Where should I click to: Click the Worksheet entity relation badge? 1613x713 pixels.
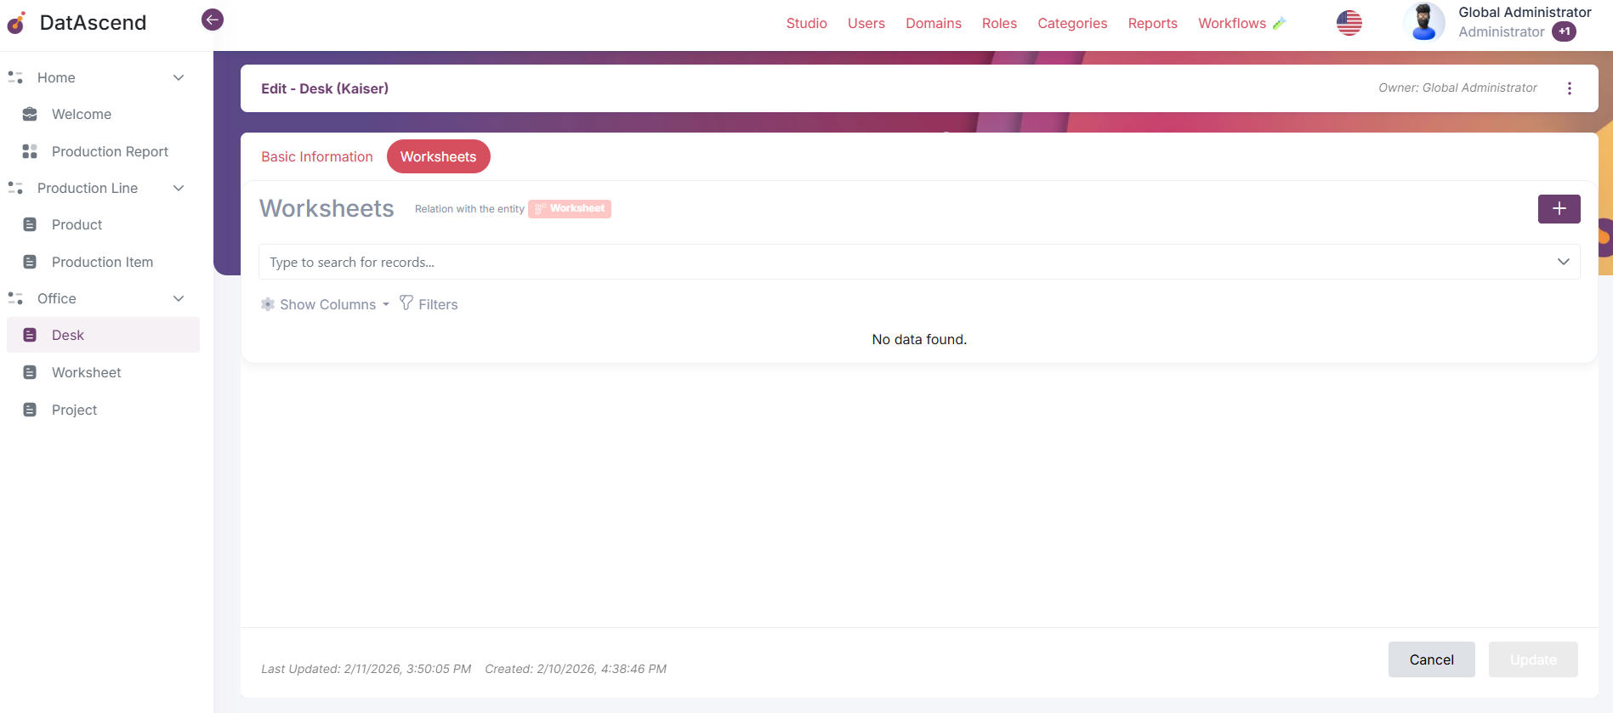click(570, 209)
